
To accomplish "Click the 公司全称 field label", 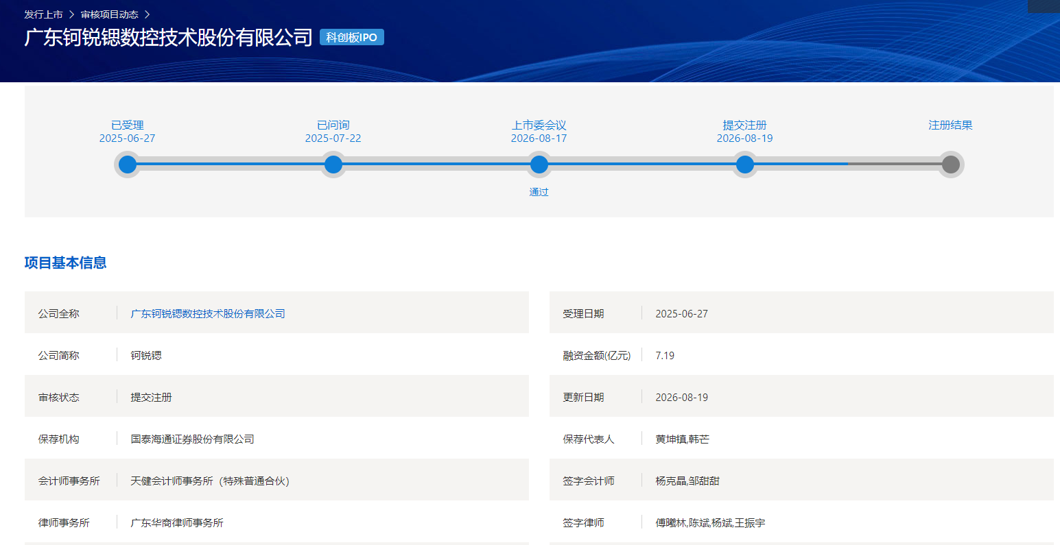I will point(59,314).
